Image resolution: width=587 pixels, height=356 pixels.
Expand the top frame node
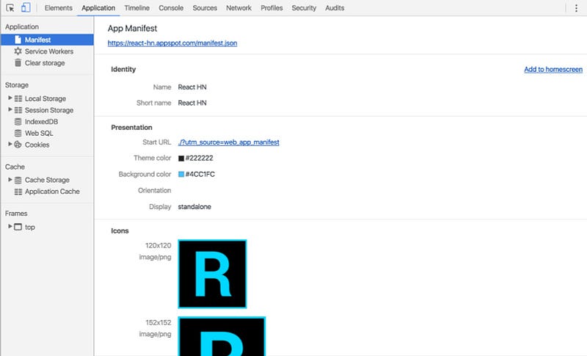[x=10, y=227]
